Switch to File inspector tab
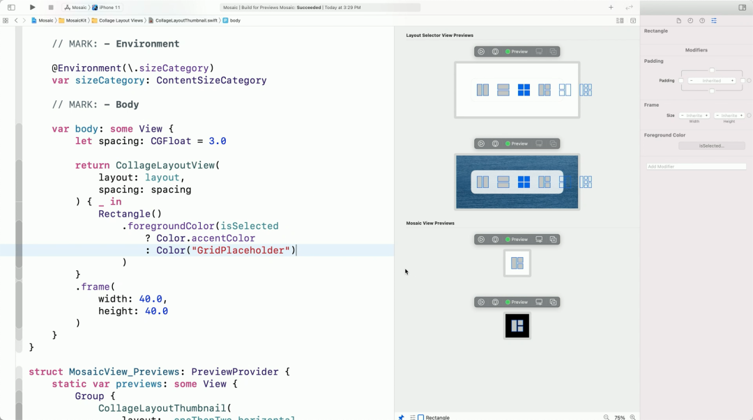 coord(678,21)
